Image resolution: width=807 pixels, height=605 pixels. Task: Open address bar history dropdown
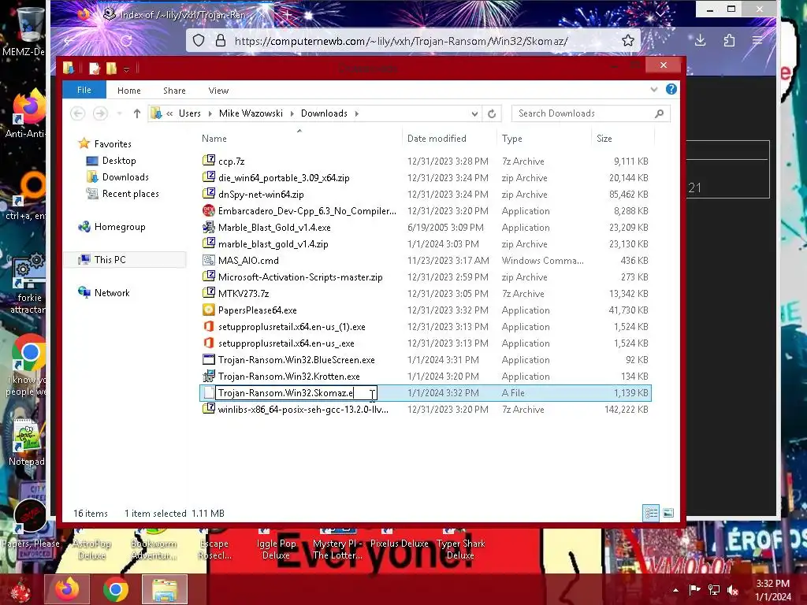(474, 113)
